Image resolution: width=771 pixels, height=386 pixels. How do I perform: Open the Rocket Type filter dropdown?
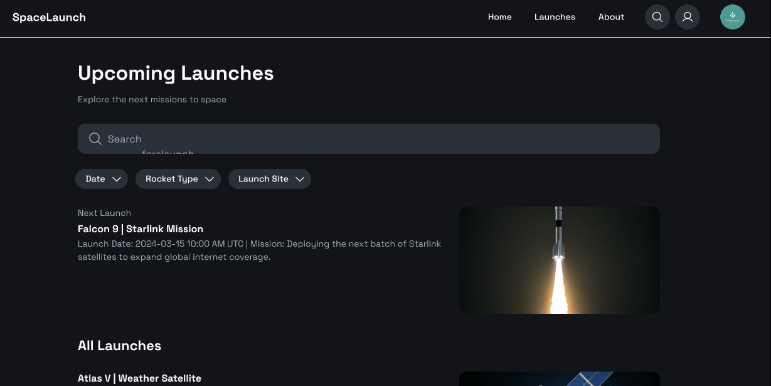pyautogui.click(x=178, y=179)
